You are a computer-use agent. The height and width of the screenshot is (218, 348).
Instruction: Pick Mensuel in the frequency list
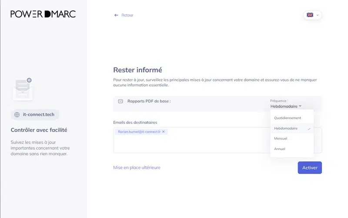(x=281, y=139)
